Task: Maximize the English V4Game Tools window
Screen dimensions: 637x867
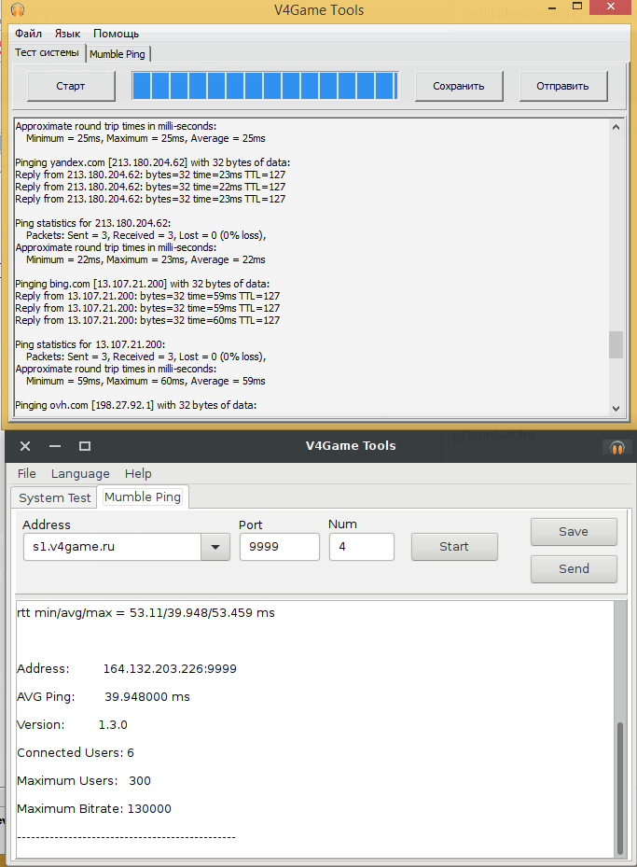Action: [85, 446]
